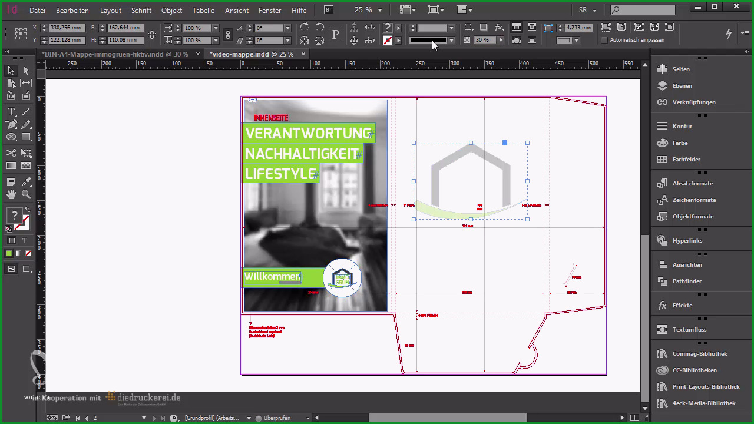This screenshot has height=424, width=754.
Task: Open stroke style dropdown
Action: pos(451,40)
